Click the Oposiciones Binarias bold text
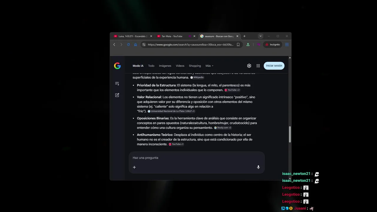 (153, 118)
